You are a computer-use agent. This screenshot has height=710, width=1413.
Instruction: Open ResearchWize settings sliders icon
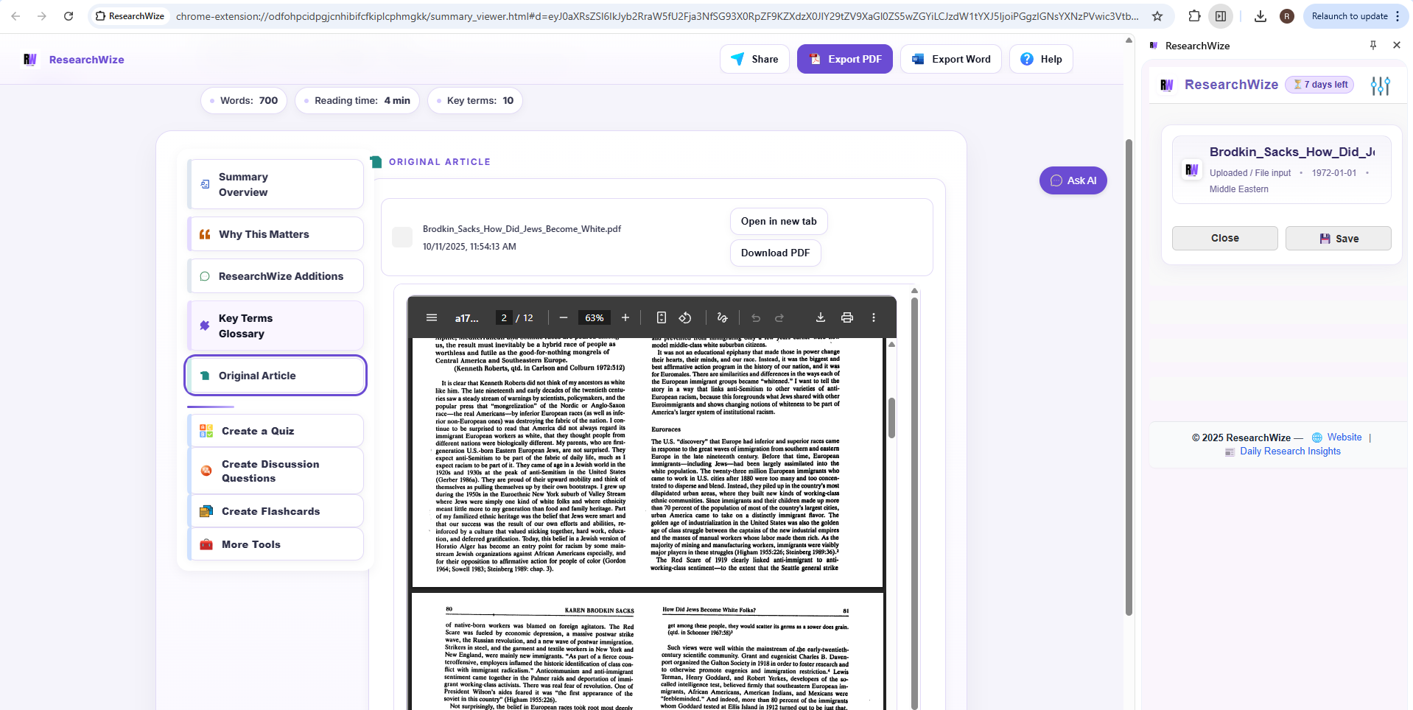(x=1380, y=85)
